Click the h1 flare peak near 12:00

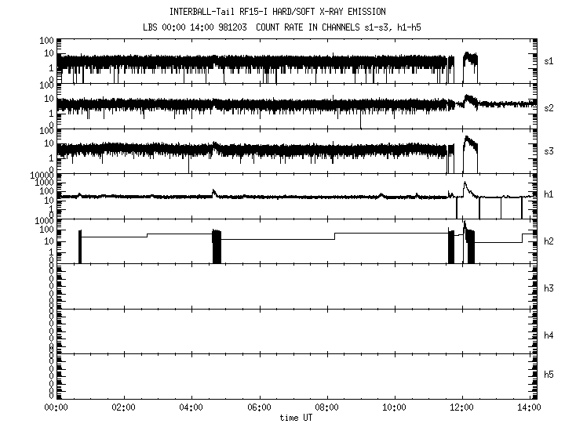pos(465,183)
